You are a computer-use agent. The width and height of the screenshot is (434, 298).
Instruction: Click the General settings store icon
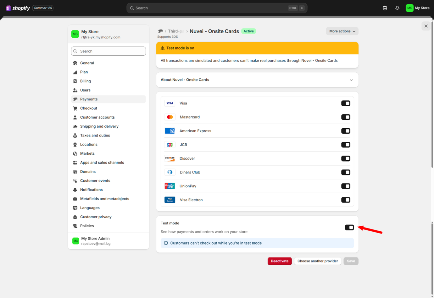coord(75,63)
